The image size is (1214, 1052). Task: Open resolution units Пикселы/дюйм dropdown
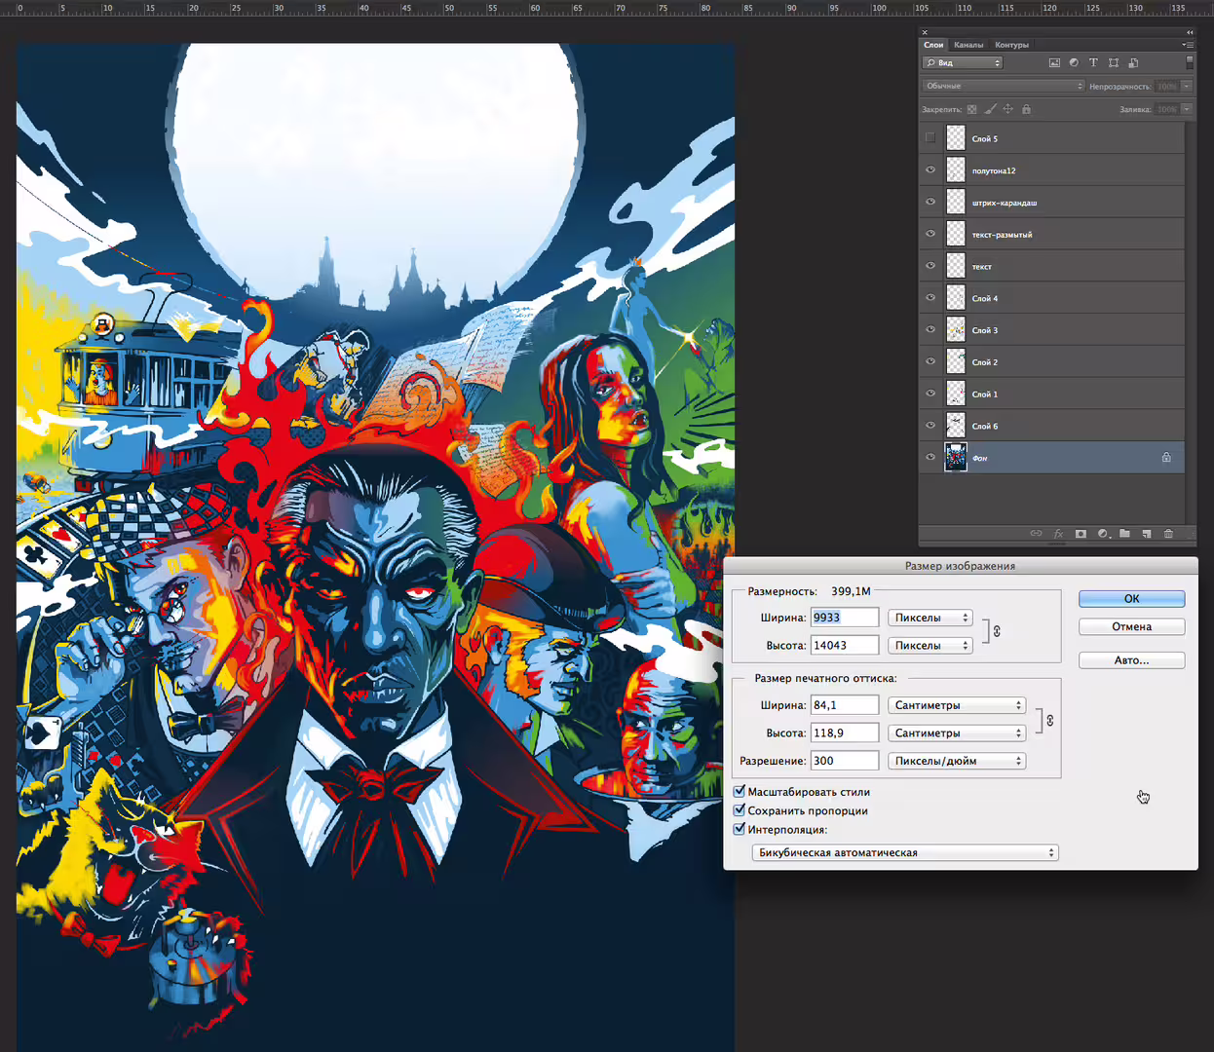tap(957, 761)
